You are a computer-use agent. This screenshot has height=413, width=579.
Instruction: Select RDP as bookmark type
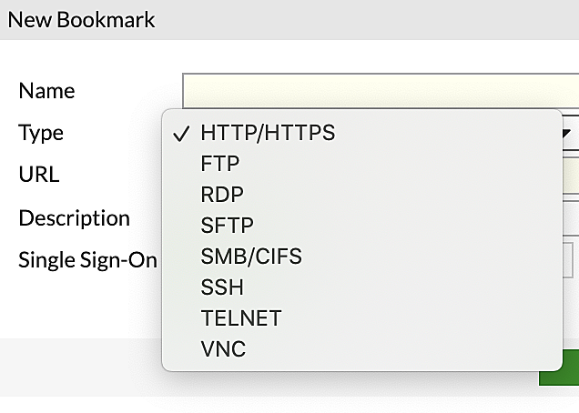222,195
